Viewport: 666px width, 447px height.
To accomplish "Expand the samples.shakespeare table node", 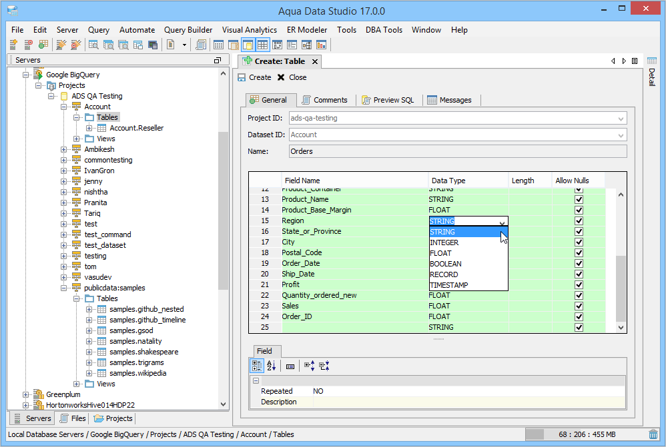I will click(89, 352).
